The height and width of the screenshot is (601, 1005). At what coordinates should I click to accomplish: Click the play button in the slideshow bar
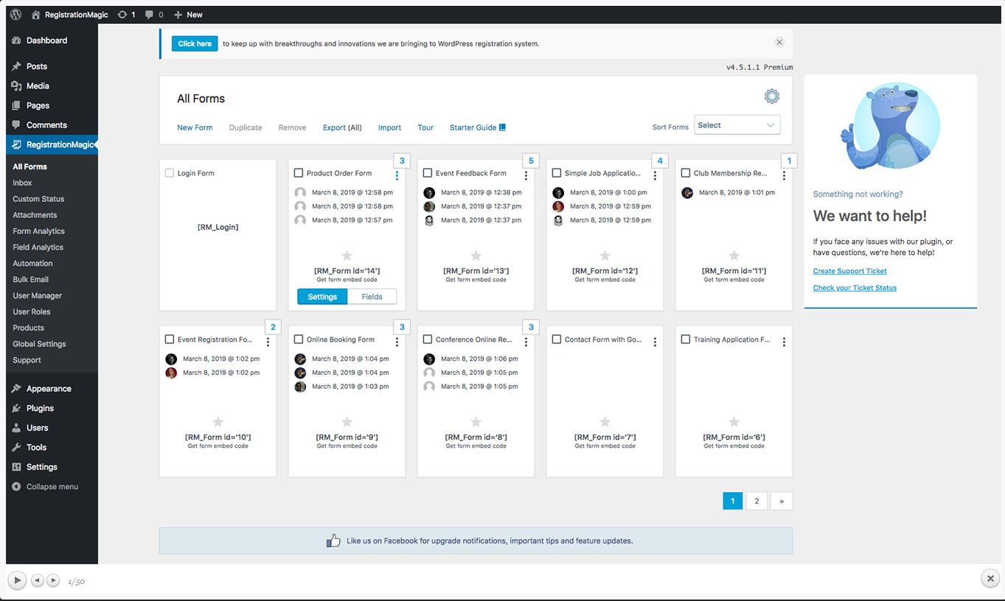(18, 580)
